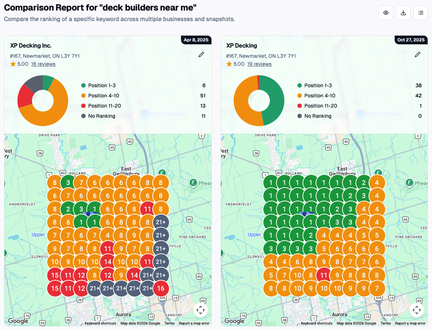Open Terms link on the left map
Screen dimensions: 432x330
tap(169, 323)
